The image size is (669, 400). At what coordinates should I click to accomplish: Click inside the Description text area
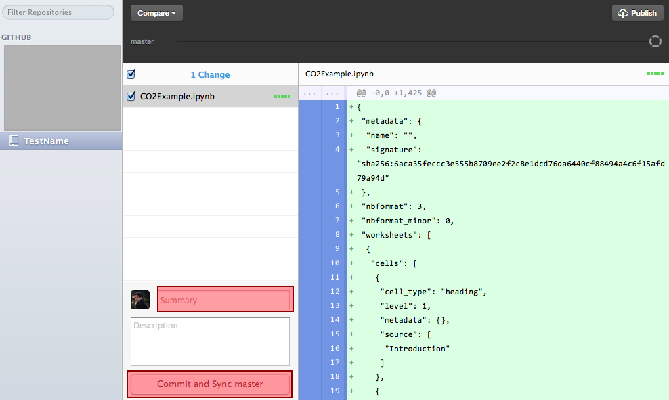point(210,341)
